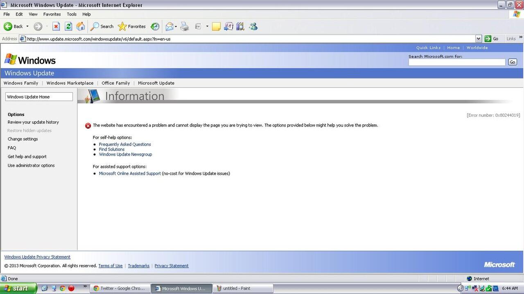Click the Windows logo in the page header
524x294 pixels.
tap(30, 60)
